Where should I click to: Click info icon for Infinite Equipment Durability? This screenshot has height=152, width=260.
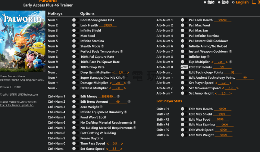coord(125,112)
